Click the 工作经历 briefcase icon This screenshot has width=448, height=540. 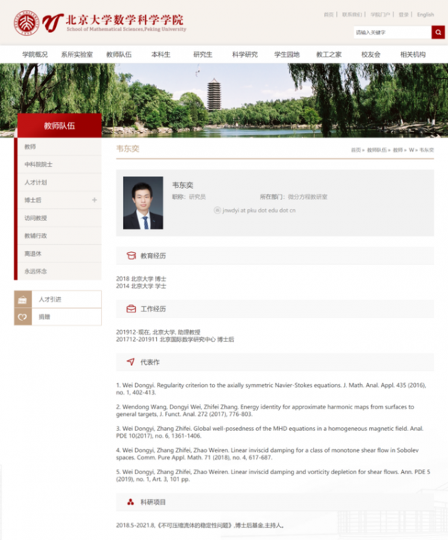point(131,308)
